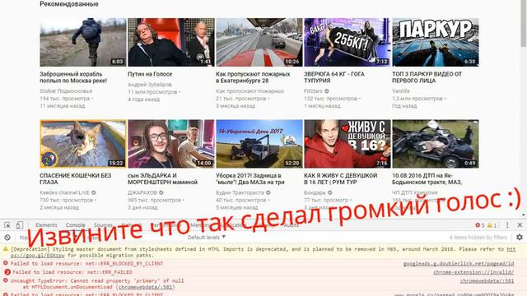Screen dimensions: 527x296
Task: Click the page scrollbar down arrow
Action: (x=524, y=215)
